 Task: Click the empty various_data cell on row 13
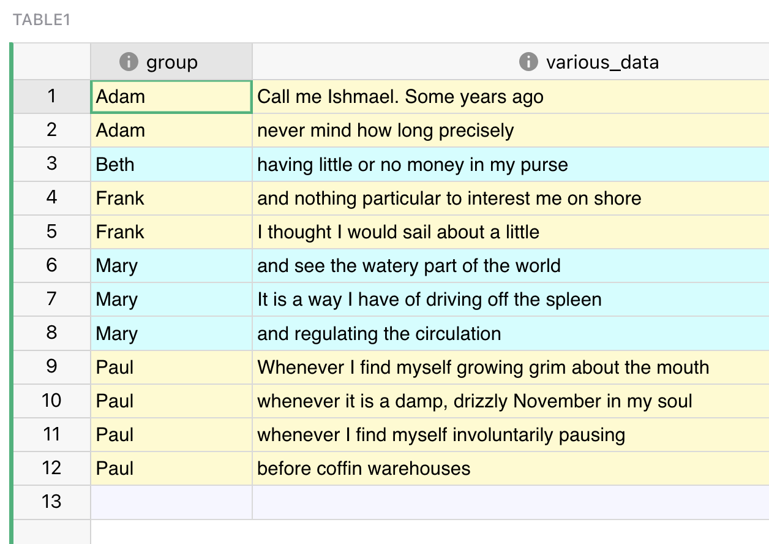[429, 502]
